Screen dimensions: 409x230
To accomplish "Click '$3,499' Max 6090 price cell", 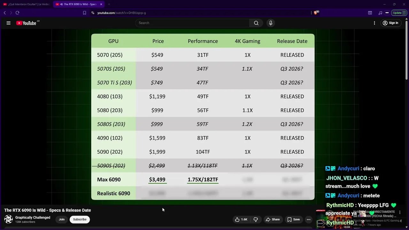I will pyautogui.click(x=157, y=180).
